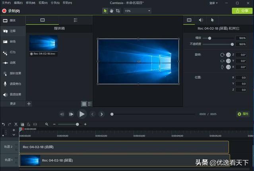The image size is (254, 171).
Task: Open the 视图(V) menu
Action: 43,3
